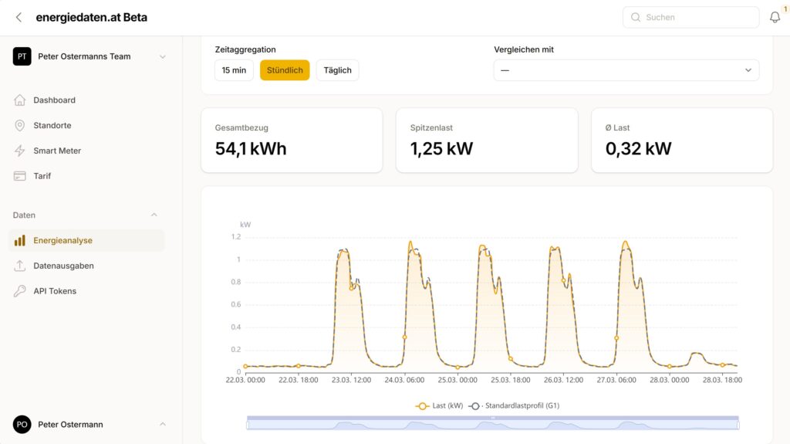Click the Tarif card icon
Screen dimensions: 790x444
pos(20,176)
